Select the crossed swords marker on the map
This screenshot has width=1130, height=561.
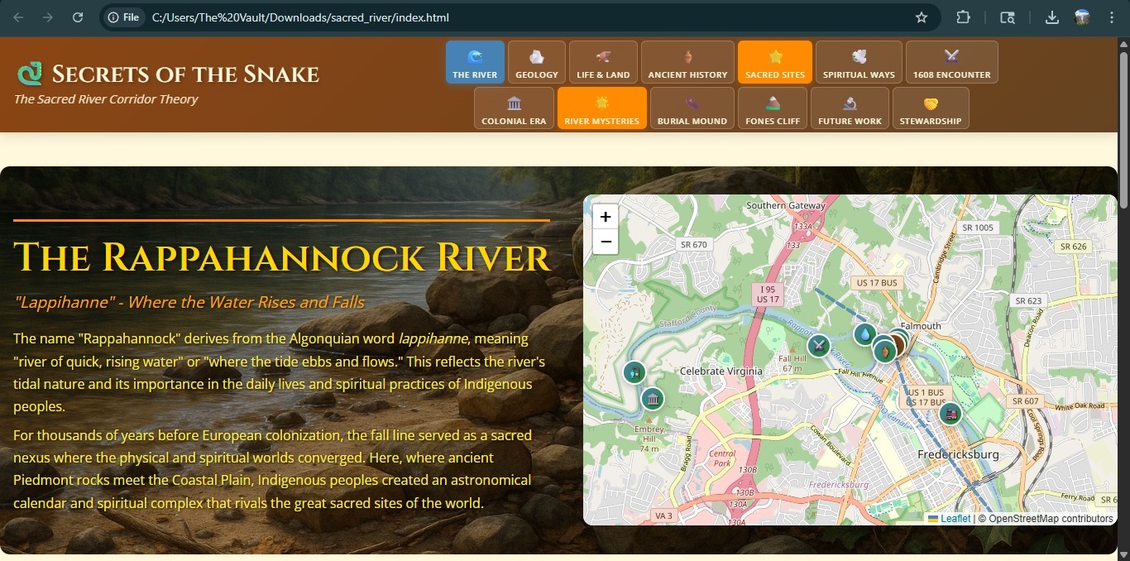818,346
